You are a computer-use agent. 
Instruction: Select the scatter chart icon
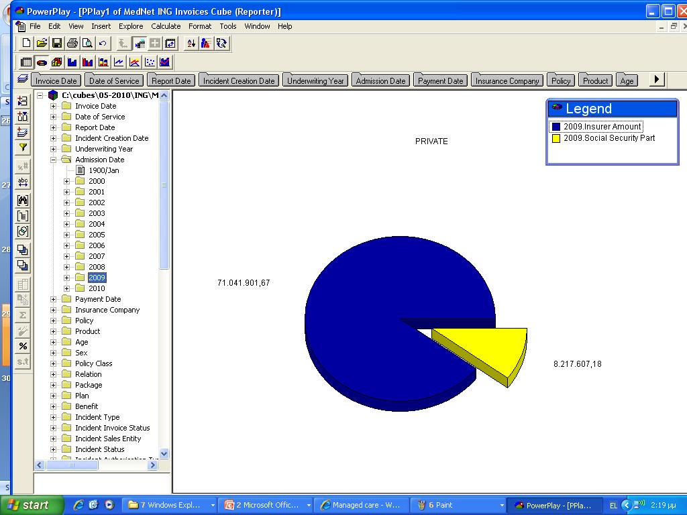(150, 62)
